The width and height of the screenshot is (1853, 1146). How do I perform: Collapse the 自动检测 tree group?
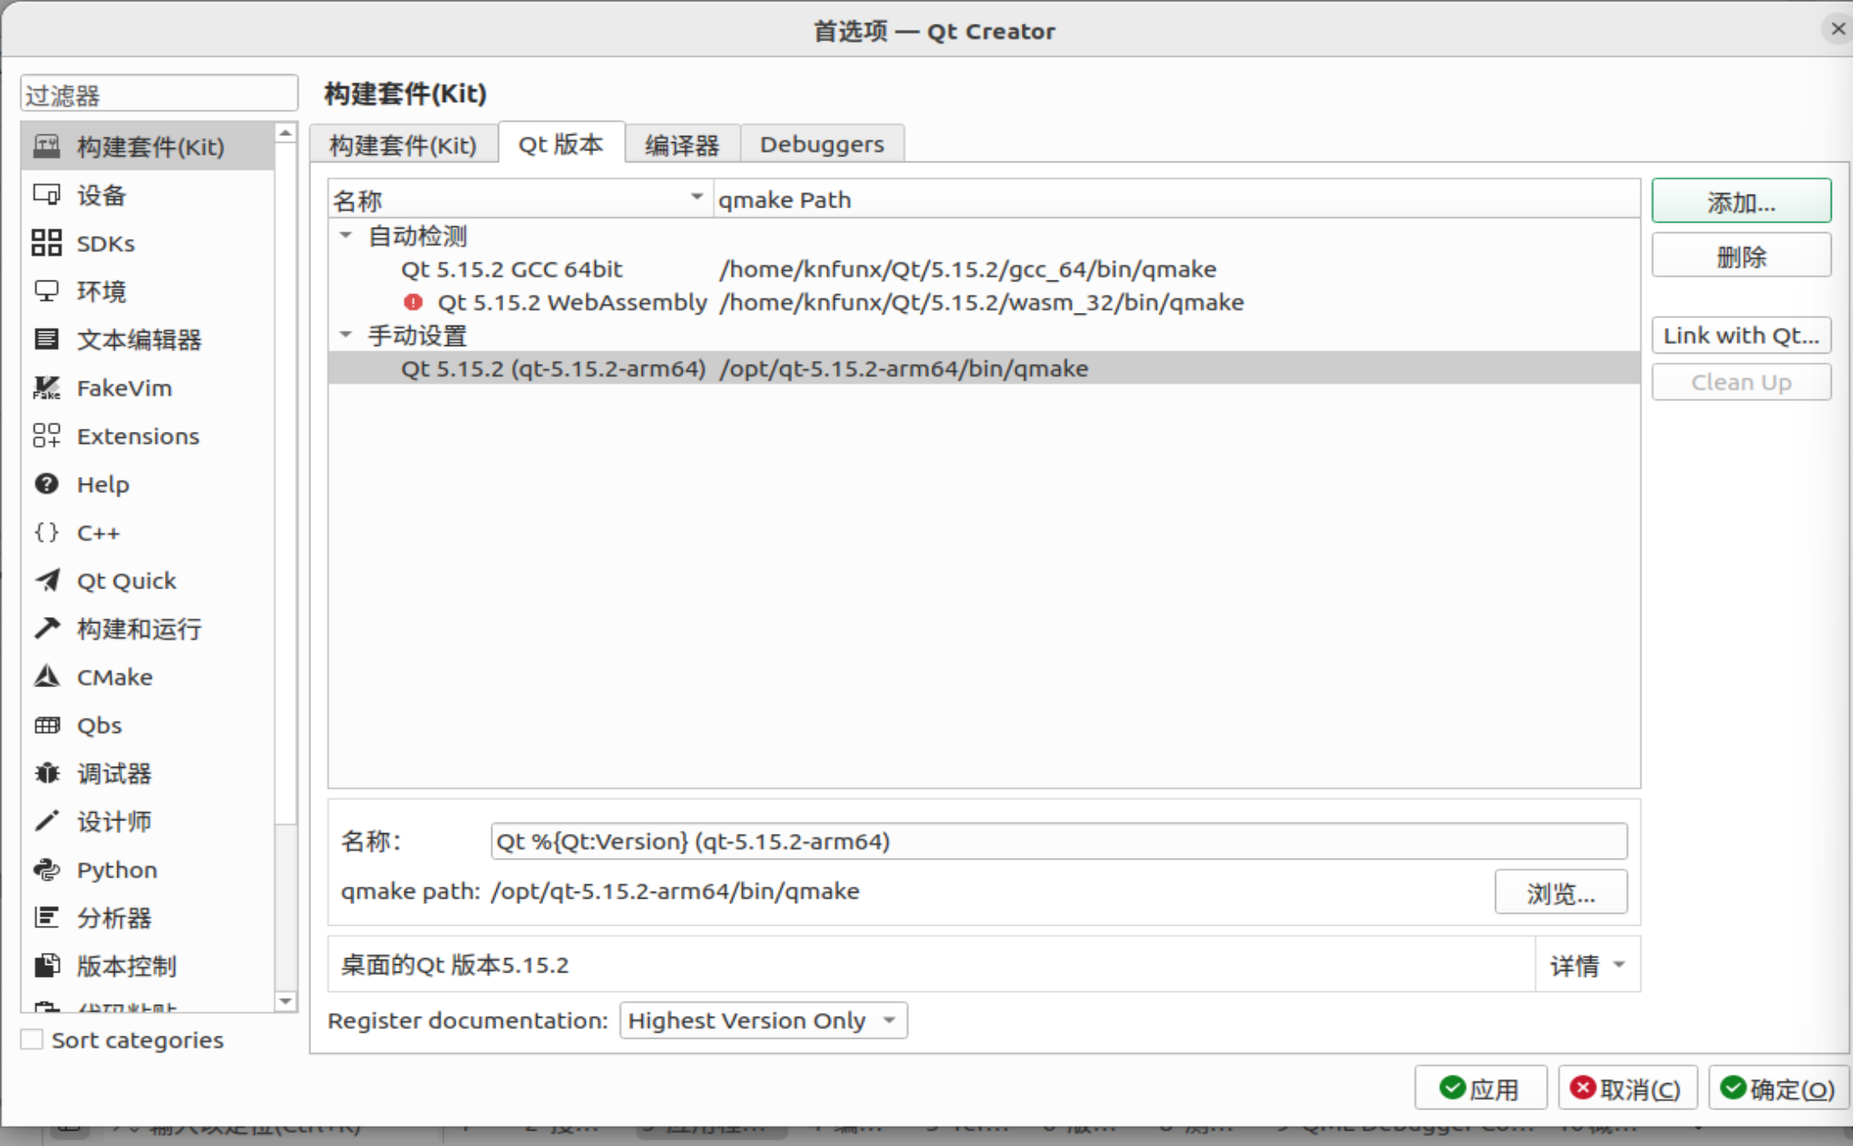(346, 235)
